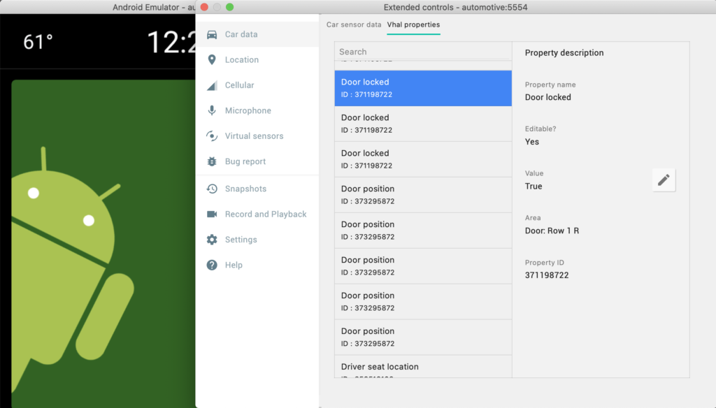Click the Editable value 'Yes'
The image size is (716, 408).
pyautogui.click(x=532, y=142)
